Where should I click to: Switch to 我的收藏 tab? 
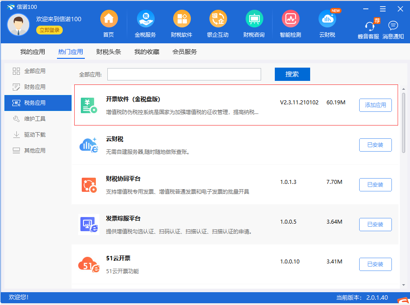[x=147, y=52]
